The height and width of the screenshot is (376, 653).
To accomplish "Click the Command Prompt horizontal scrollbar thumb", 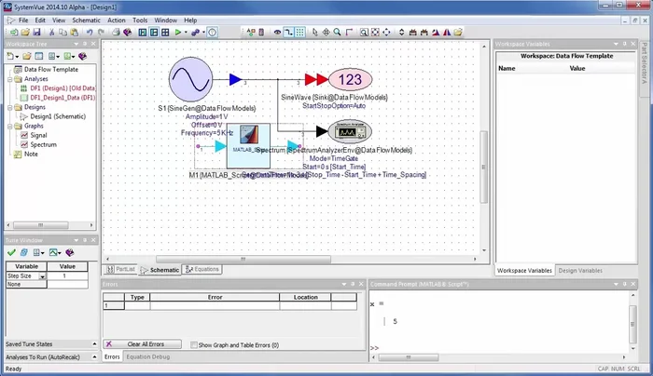I will tap(409, 357).
